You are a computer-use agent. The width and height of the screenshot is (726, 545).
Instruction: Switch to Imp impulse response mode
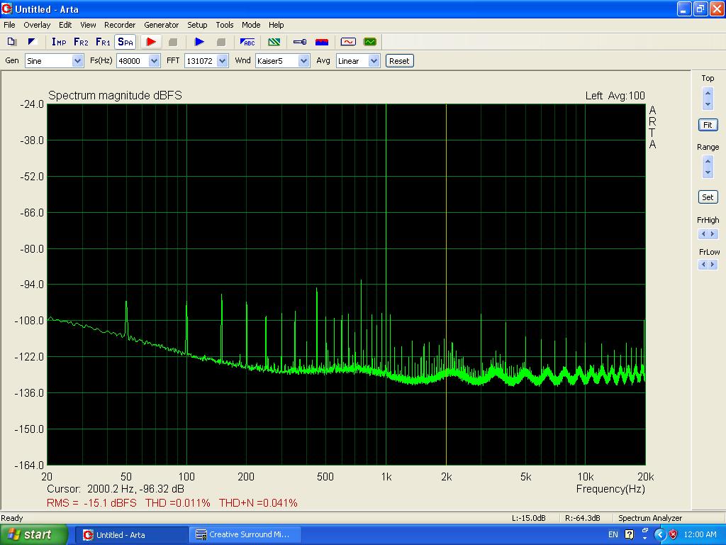point(60,42)
